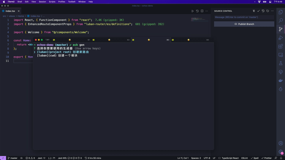Close the index.tsx tab
The image size is (285, 160).
(x=18, y=11)
